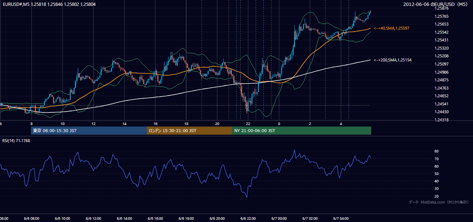Click the 6/6 14:00 time label

pos(124,219)
